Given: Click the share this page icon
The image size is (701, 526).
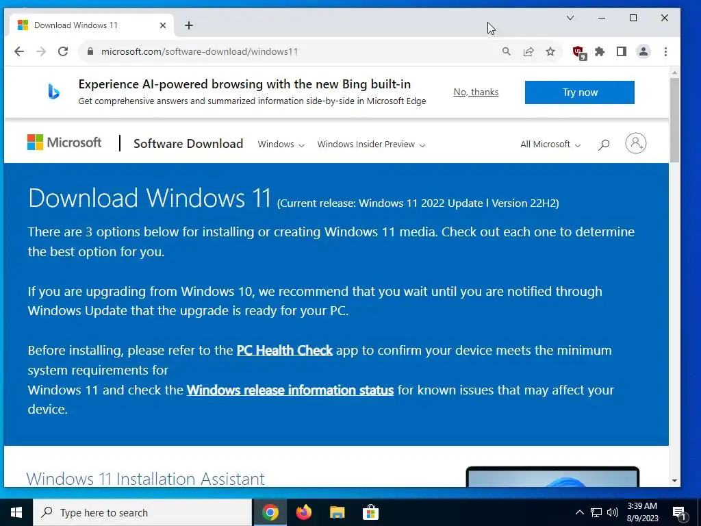Looking at the screenshot, I should (528, 51).
